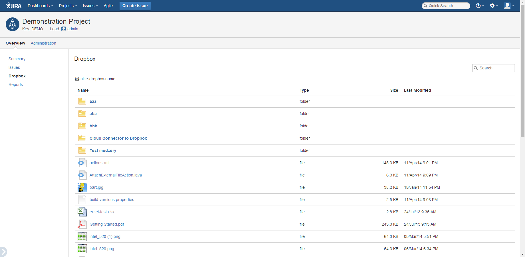Click the intel_520 (1).png thumbnail
The width and height of the screenshot is (525, 257).
point(82,236)
